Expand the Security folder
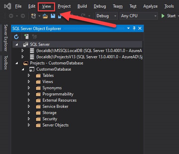179x154 pixels. 29,119
